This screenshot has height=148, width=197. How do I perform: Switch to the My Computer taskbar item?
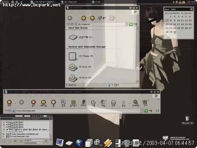(x=69, y=2)
